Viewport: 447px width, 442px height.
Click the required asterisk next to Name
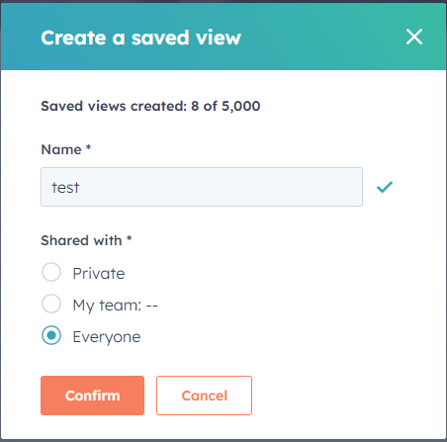pyautogui.click(x=88, y=147)
